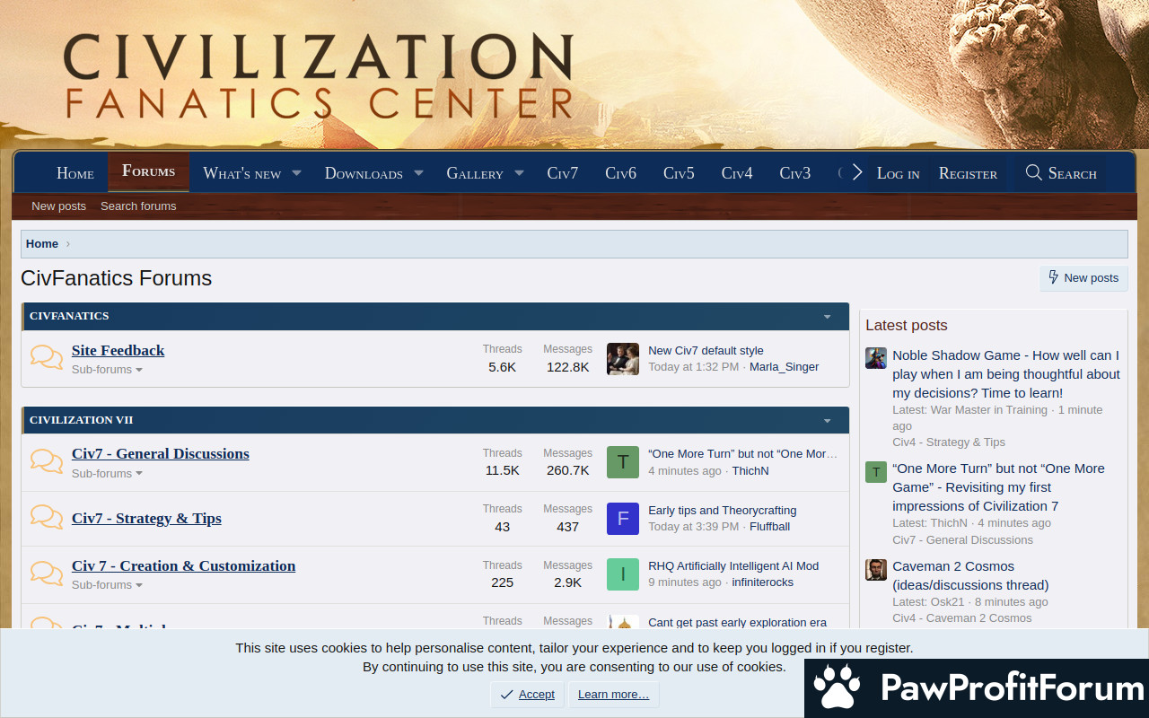Collapse the CIVFANATICS category
This screenshot has height=718, width=1149.
pos(828,317)
